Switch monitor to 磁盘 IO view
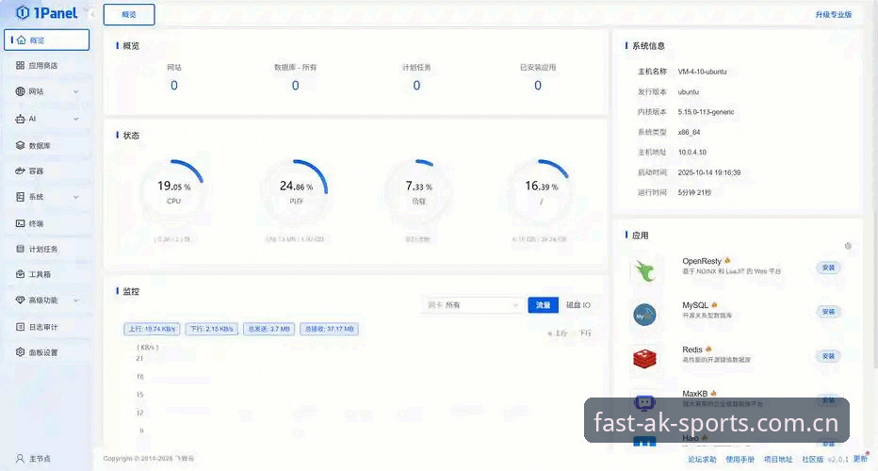 click(x=577, y=305)
